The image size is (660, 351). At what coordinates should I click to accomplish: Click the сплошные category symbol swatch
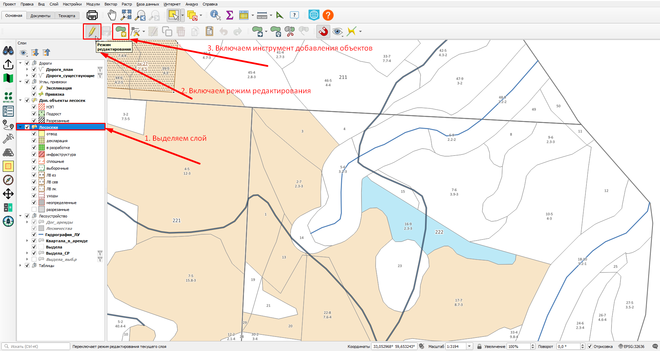pyautogui.click(x=42, y=161)
